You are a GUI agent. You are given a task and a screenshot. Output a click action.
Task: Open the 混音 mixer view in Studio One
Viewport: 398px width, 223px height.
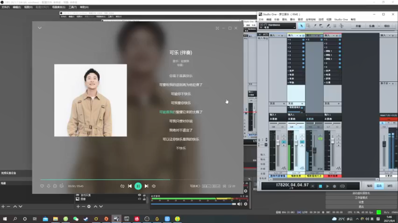click(379, 186)
